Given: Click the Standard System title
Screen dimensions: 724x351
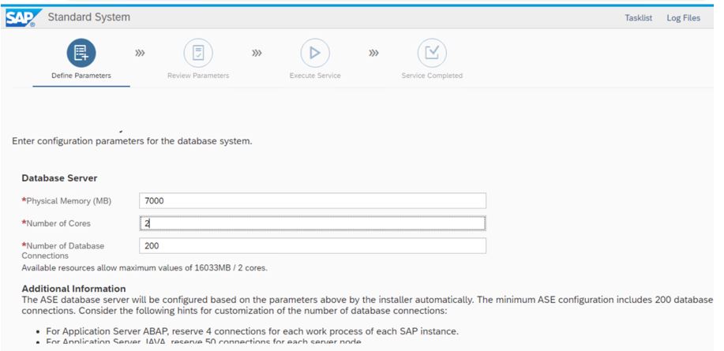Looking at the screenshot, I should [89, 17].
